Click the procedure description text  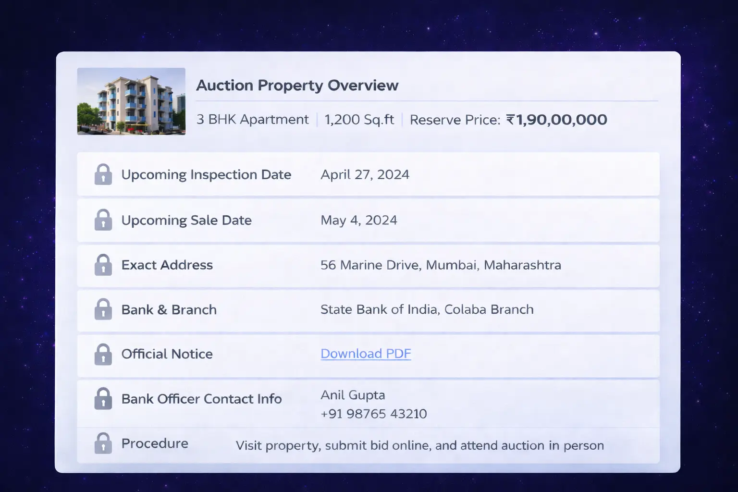point(419,445)
